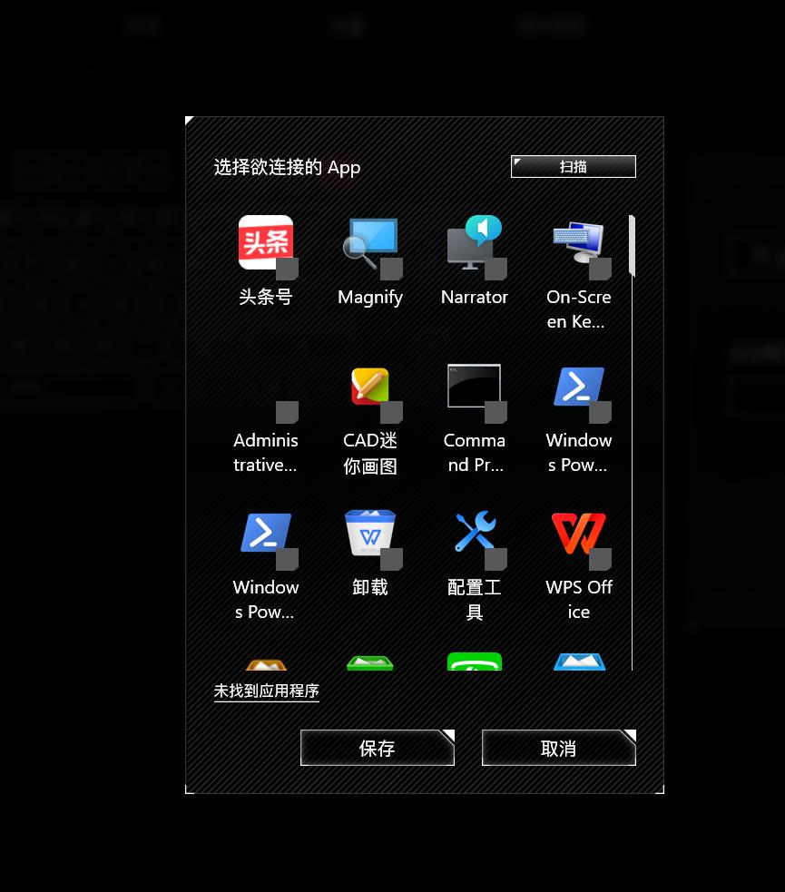Select the Narrator app icon
The height and width of the screenshot is (892, 785).
(x=475, y=241)
